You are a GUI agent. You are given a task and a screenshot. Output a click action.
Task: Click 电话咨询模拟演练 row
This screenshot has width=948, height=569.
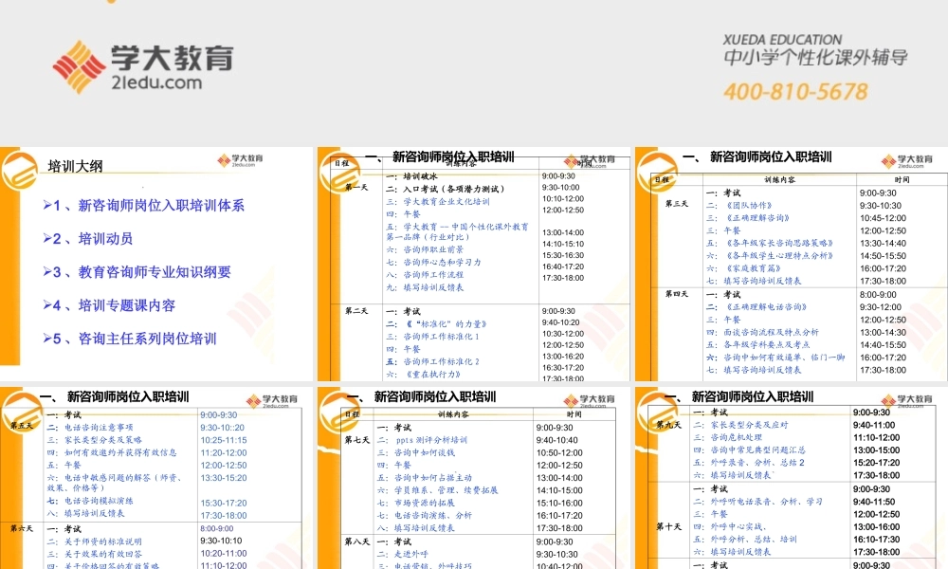pos(91,502)
